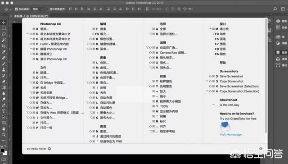
Task: Open the Channels panel icon
Action: [x=278, y=59]
